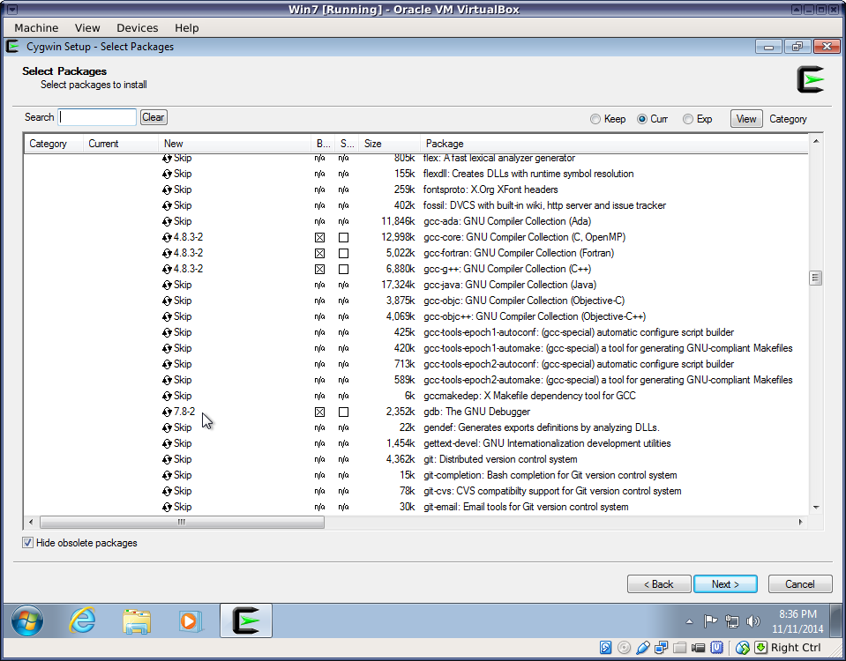The width and height of the screenshot is (846, 661).
Task: Open the Devices menu
Action: click(137, 27)
